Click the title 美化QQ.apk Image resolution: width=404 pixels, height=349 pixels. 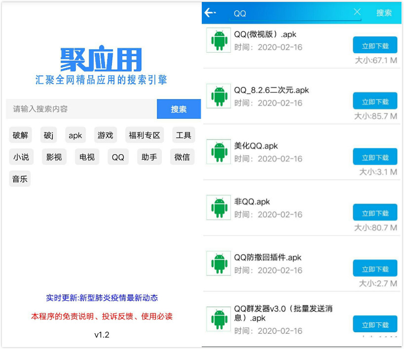pos(256,146)
